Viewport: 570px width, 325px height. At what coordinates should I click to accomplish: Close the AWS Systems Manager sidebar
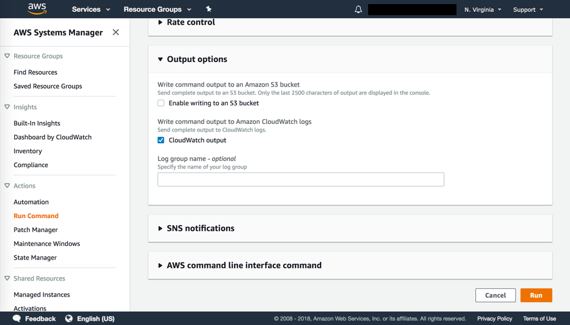[116, 32]
